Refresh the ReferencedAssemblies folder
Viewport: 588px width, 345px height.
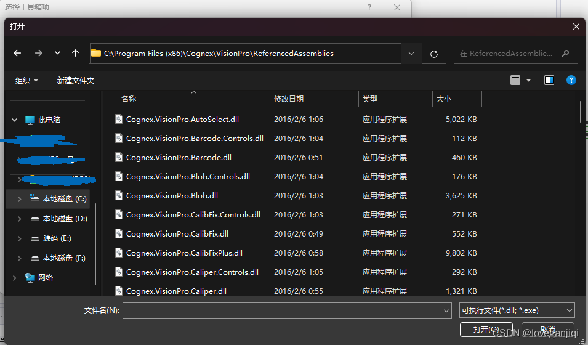(x=434, y=54)
